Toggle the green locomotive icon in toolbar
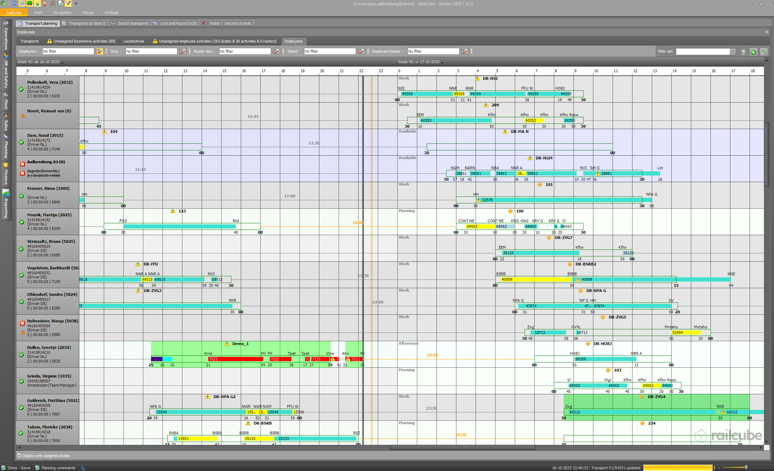 click(x=30, y=3)
